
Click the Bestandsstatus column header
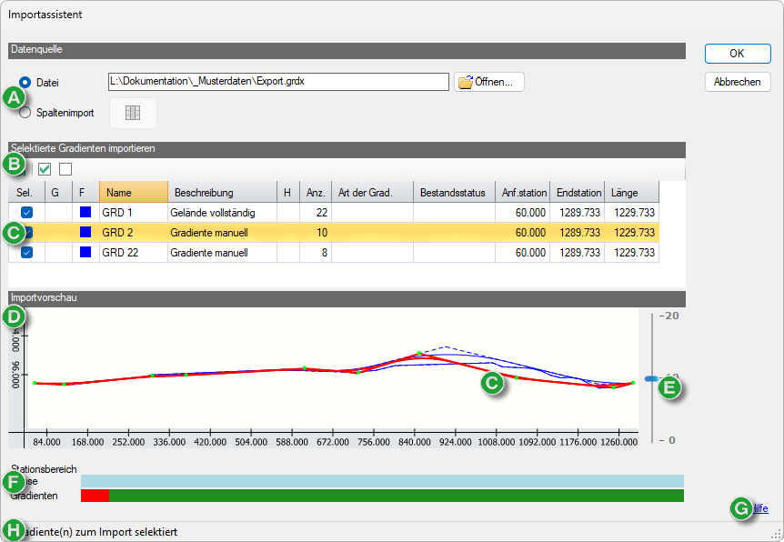454,193
